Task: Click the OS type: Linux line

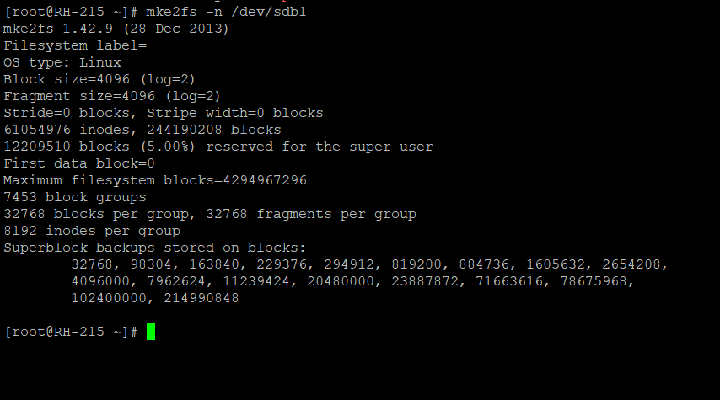Action: 62,62
